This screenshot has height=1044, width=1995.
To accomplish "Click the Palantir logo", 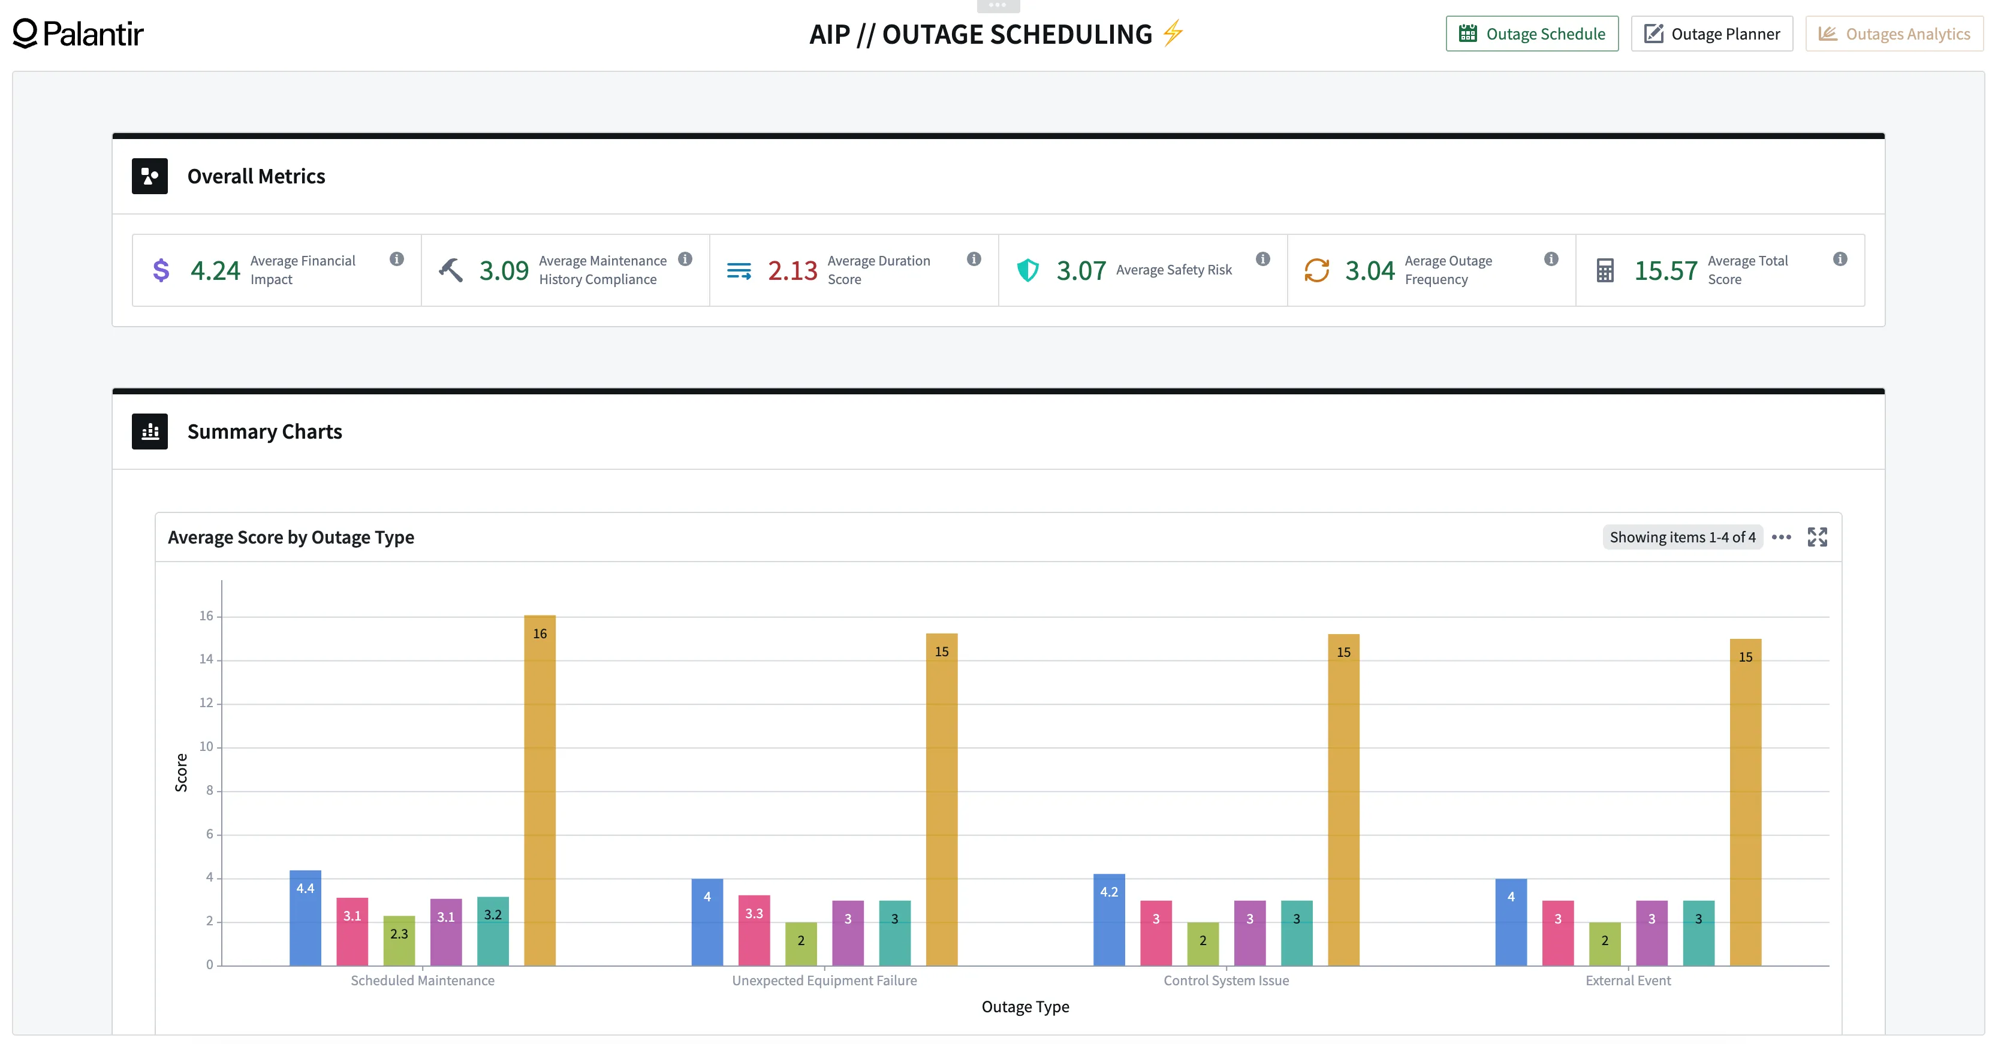I will click(78, 34).
